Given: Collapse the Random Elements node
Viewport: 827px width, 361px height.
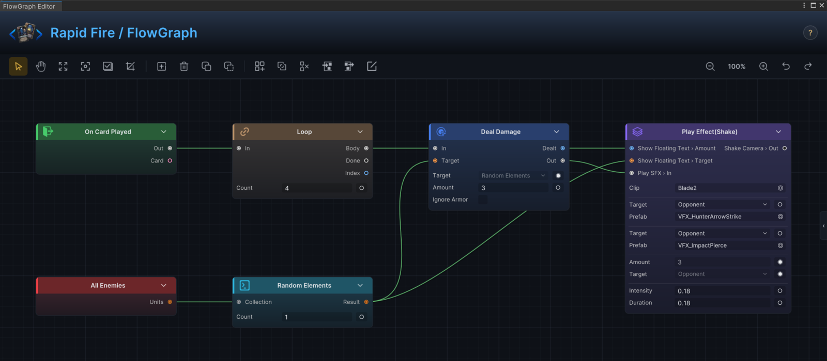Looking at the screenshot, I should [360, 286].
